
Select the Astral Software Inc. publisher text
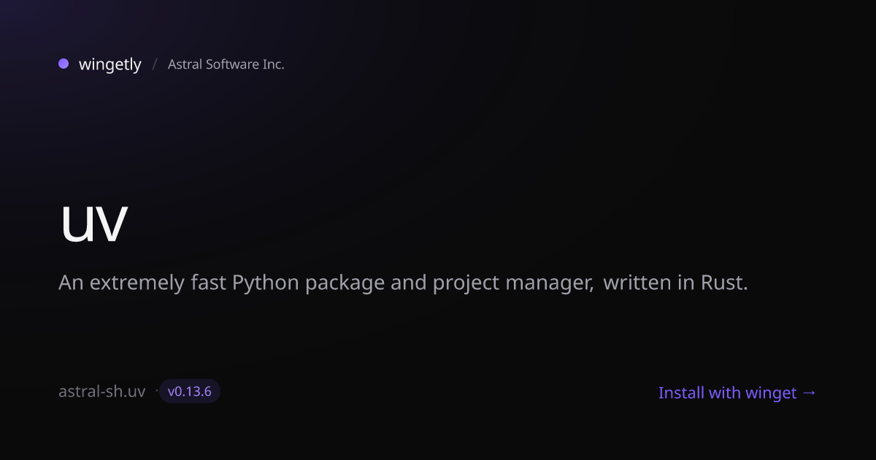coord(226,64)
